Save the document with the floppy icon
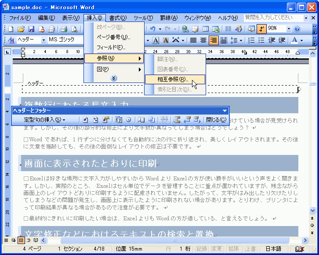 pos(31,29)
